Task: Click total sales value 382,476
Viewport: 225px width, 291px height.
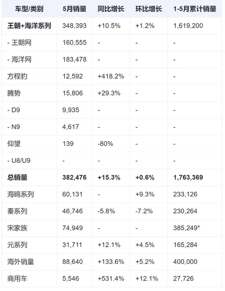Action: [x=75, y=177]
